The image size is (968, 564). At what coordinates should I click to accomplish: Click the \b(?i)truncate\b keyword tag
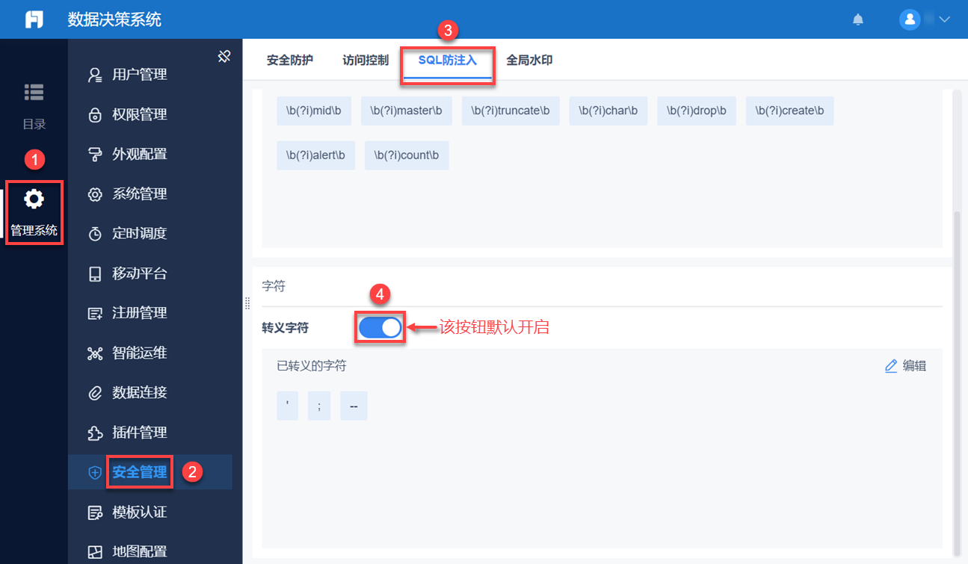click(x=511, y=111)
